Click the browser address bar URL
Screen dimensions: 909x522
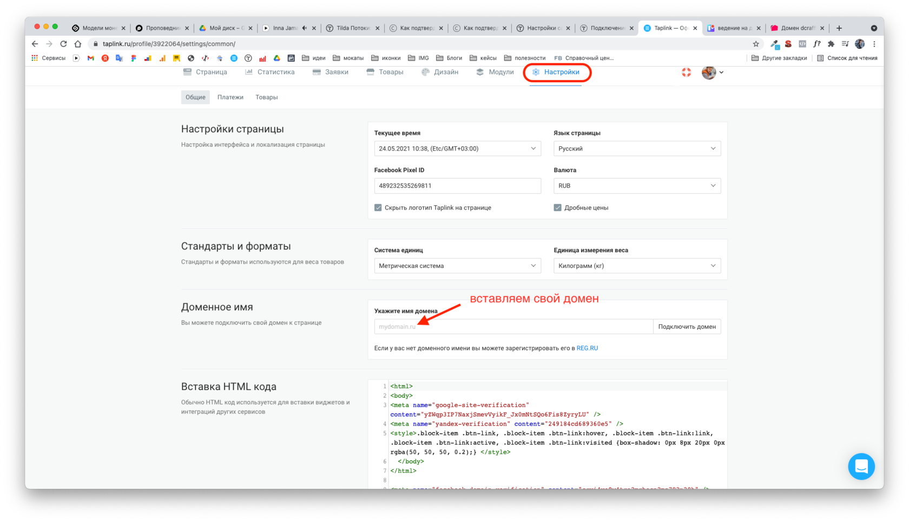[169, 44]
